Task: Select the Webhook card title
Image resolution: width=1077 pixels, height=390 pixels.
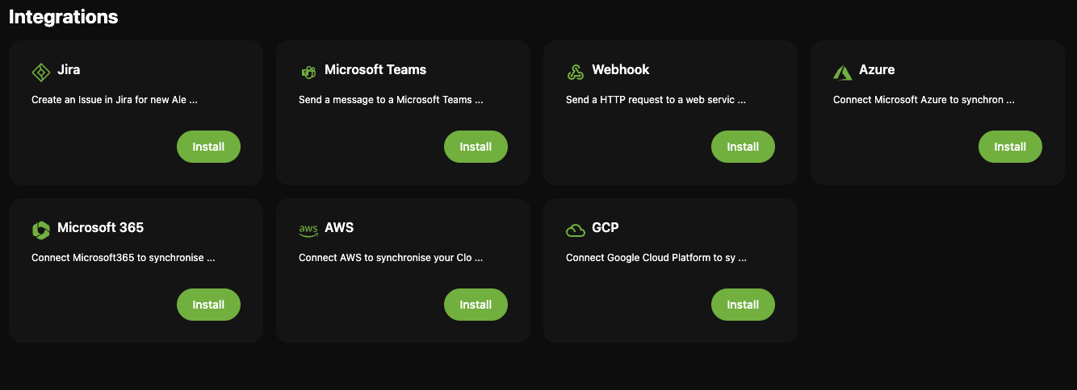Action: click(x=621, y=70)
